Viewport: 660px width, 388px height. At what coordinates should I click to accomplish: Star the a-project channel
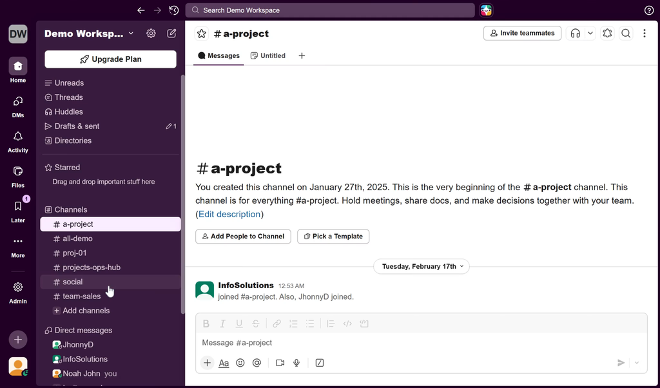click(202, 34)
